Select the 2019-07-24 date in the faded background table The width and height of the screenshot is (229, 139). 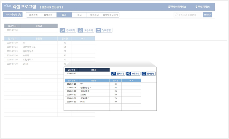(x=12, y=47)
